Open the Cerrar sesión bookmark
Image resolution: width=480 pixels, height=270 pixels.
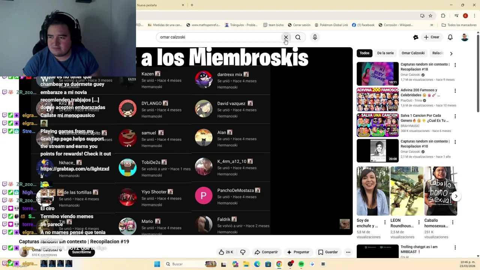coord(299,25)
